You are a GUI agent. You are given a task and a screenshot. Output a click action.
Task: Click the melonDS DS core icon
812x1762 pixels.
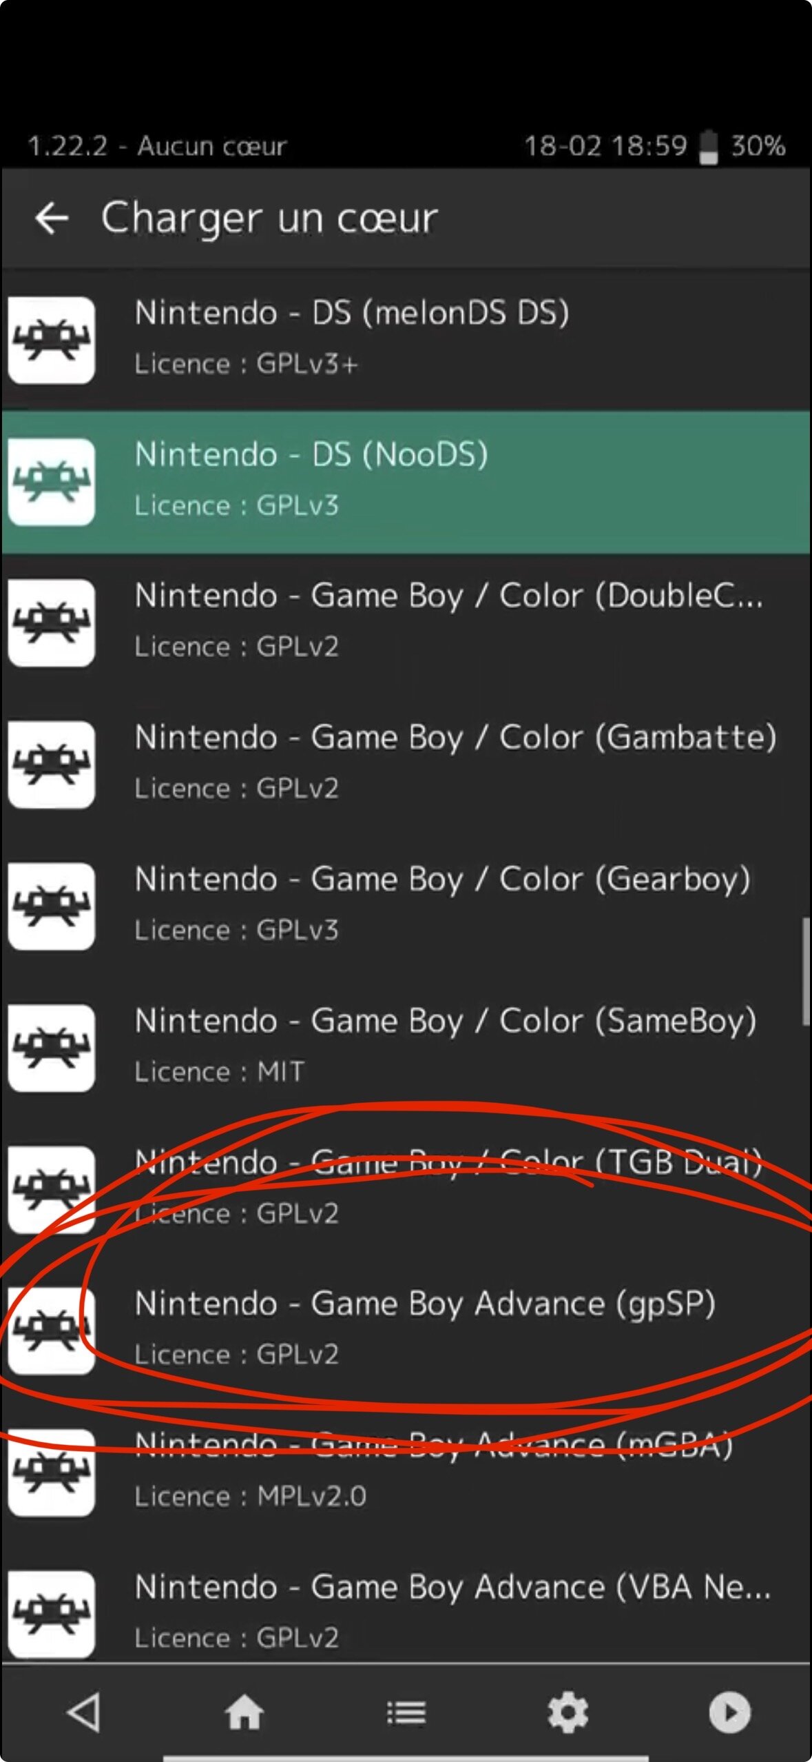click(52, 340)
